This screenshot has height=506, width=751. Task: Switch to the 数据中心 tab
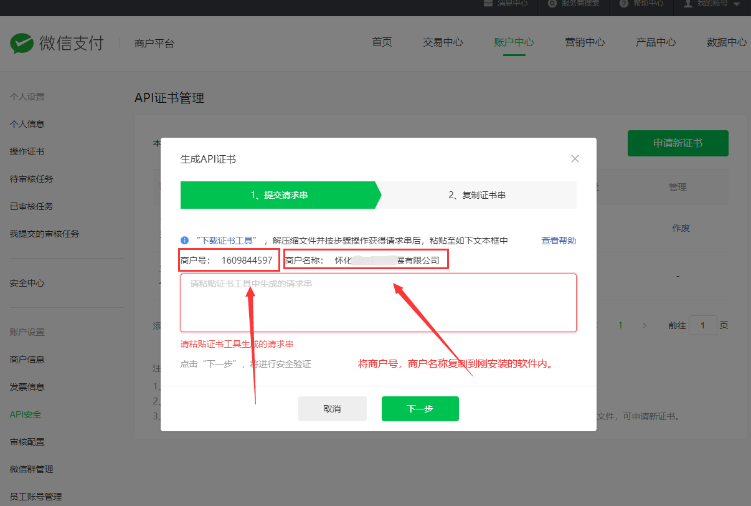tap(727, 42)
